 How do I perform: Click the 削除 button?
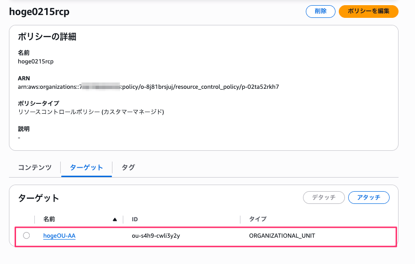coord(320,11)
